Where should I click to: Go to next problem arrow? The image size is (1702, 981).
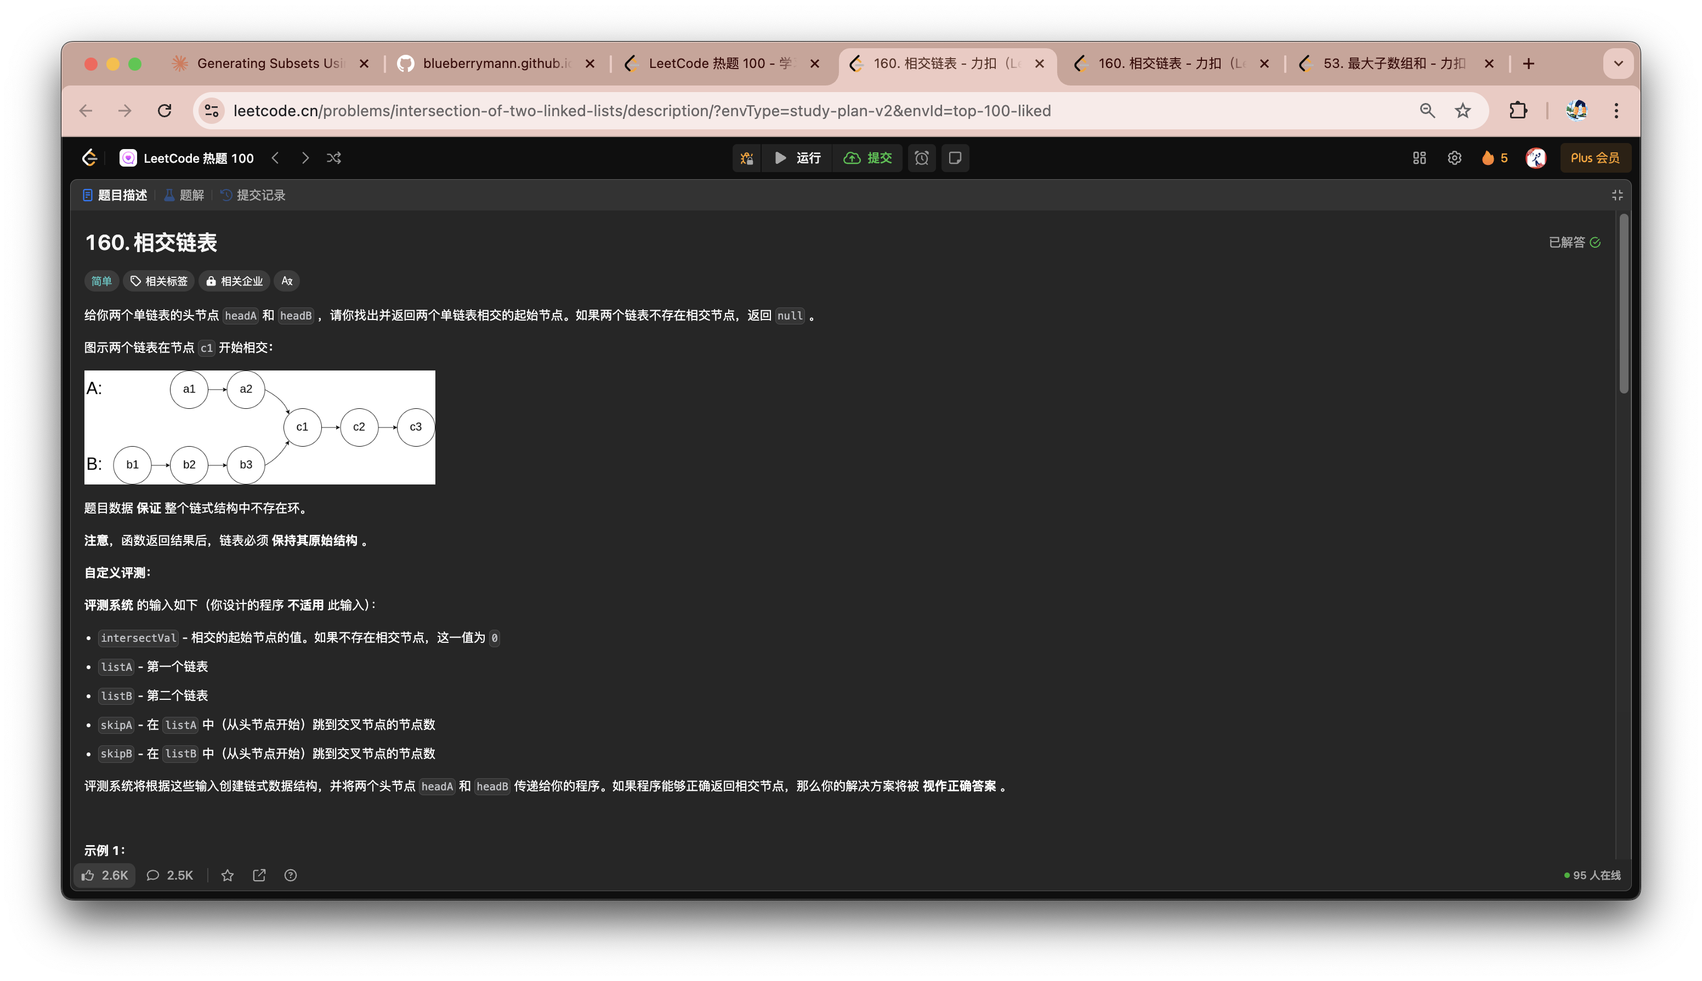point(305,158)
